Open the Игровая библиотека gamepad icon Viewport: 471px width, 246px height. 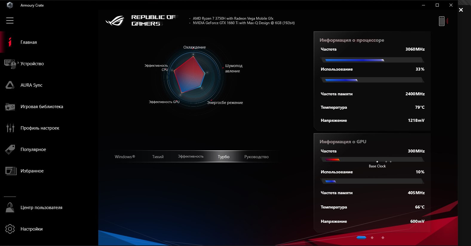point(10,107)
